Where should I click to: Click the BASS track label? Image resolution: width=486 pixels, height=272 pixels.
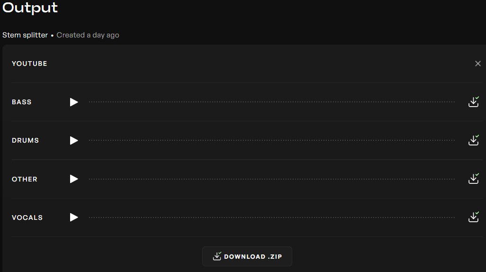22,102
